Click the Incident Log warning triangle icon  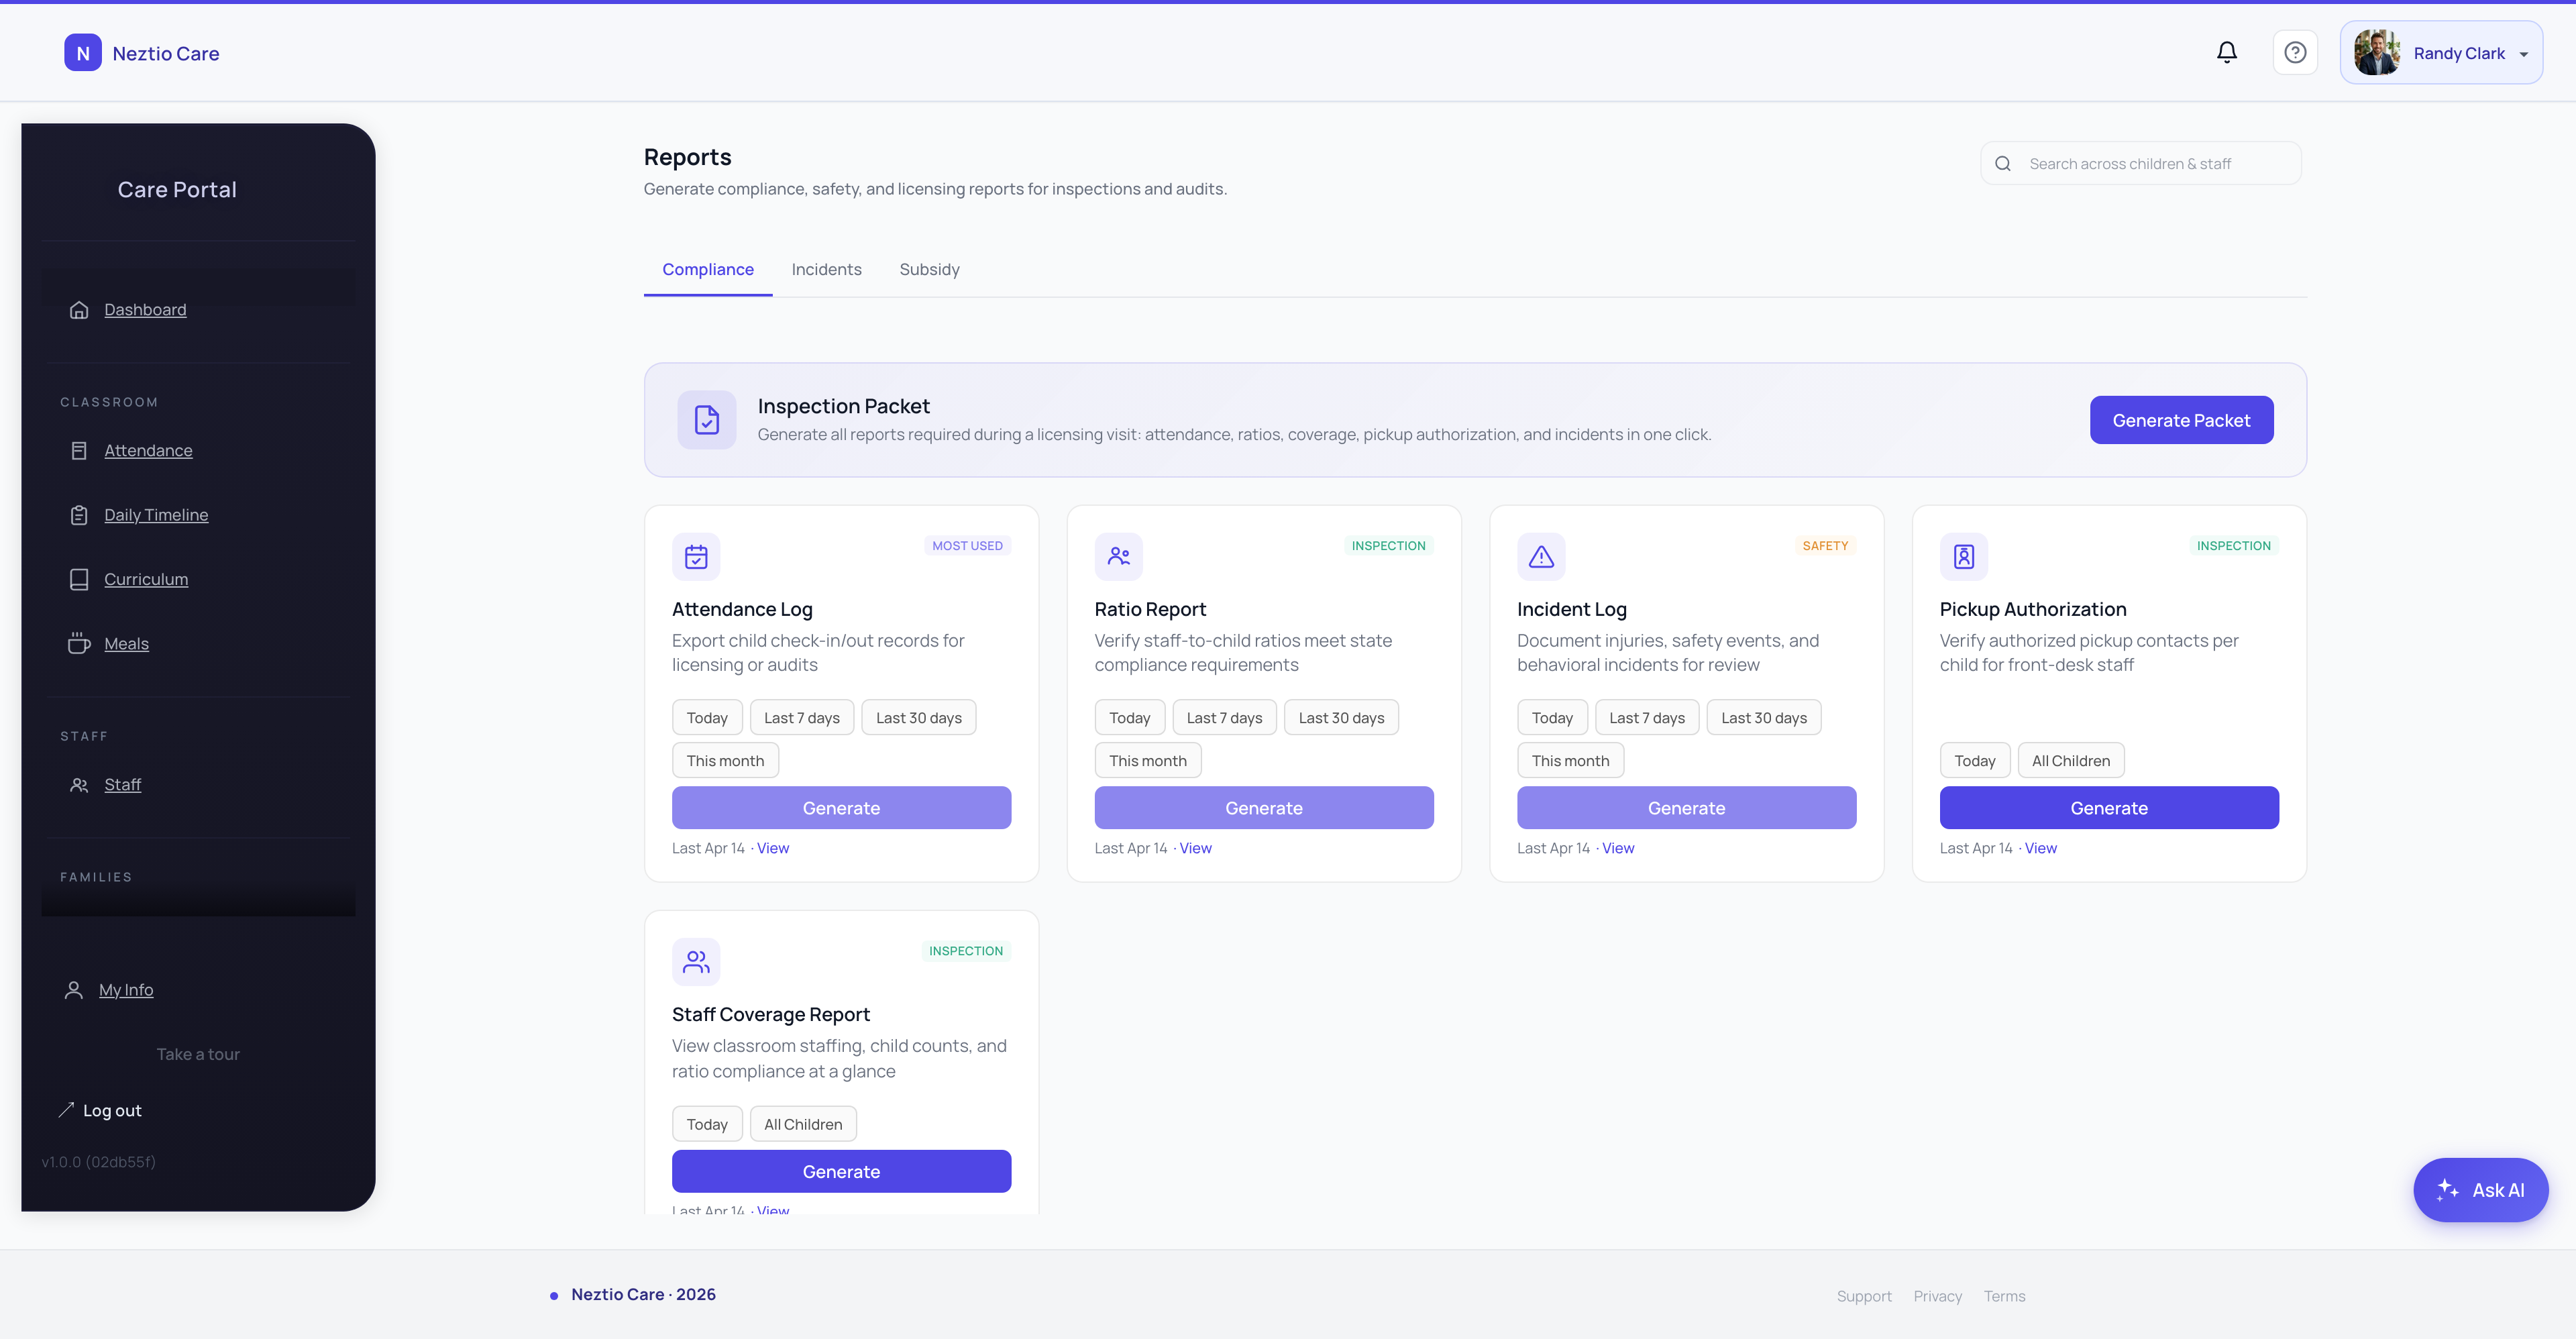(x=1541, y=557)
